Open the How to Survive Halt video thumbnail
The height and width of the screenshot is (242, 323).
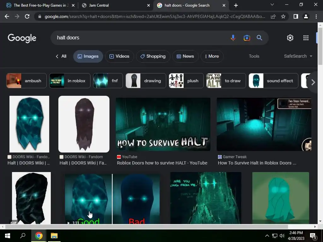click(163, 124)
